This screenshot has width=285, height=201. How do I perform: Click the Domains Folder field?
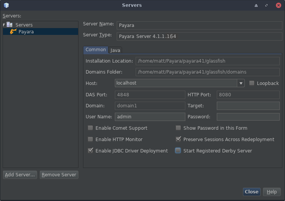pyautogui.click(x=208, y=72)
